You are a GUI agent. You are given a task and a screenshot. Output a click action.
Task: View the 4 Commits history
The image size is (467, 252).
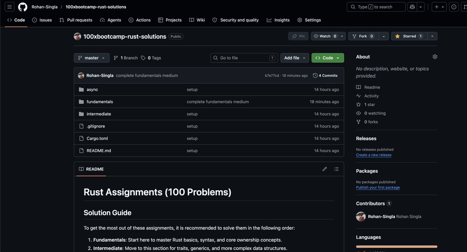click(x=325, y=75)
